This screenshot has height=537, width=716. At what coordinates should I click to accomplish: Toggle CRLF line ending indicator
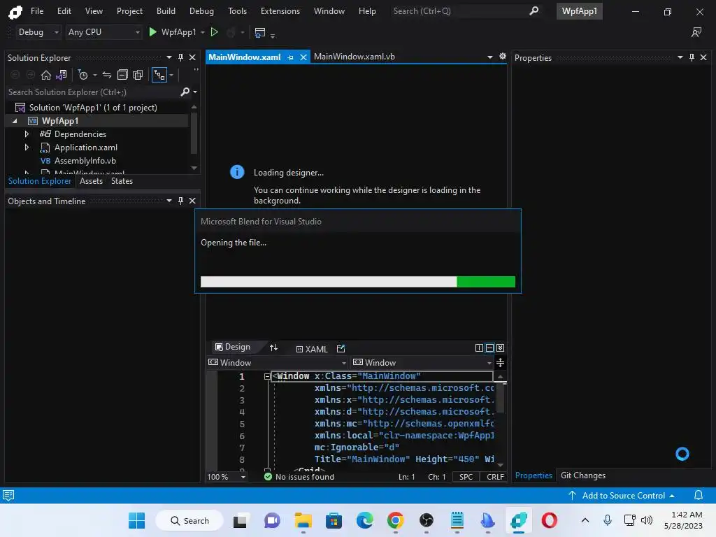click(x=495, y=477)
